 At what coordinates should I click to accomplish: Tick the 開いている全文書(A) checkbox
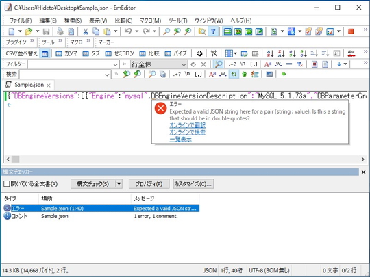click(7, 184)
